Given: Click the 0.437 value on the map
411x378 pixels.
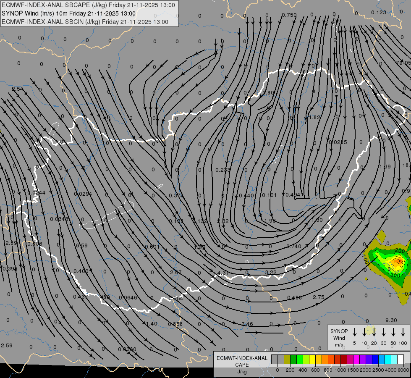Looking at the screenshot, I should click(x=81, y=297).
